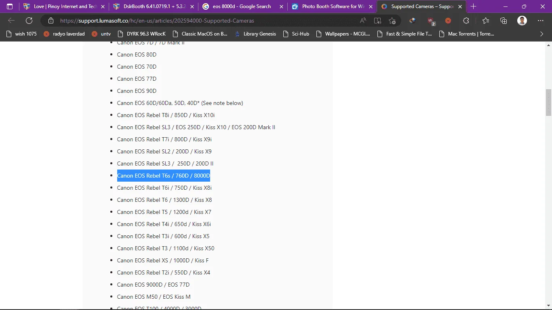Open the Wallpapers MCGI bookmark
552x310 pixels.
point(343,34)
